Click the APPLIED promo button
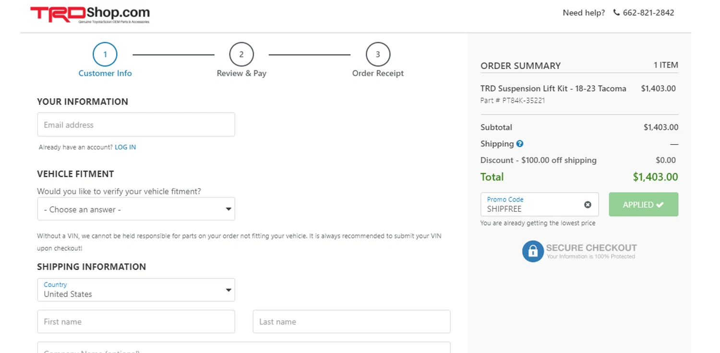This screenshot has width=720, height=353. coord(643,205)
